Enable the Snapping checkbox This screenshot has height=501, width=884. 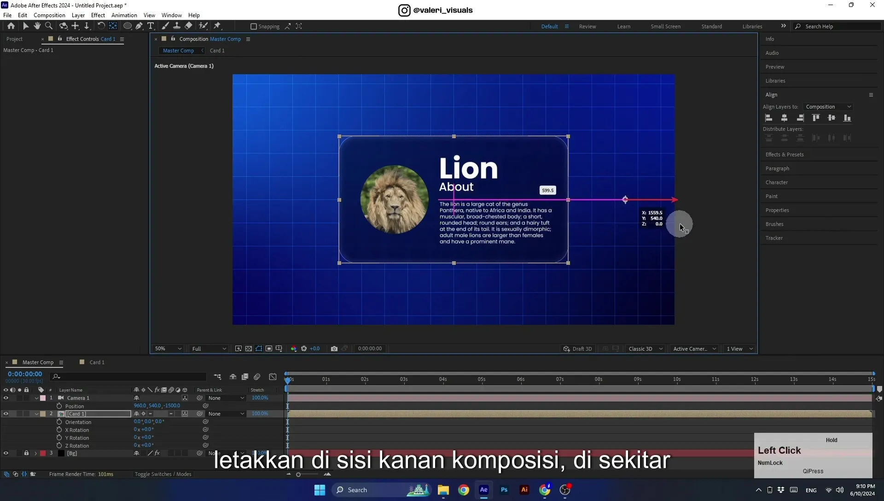click(253, 27)
